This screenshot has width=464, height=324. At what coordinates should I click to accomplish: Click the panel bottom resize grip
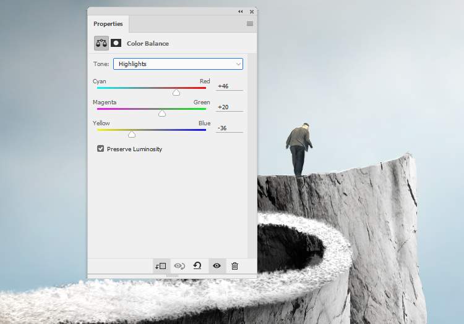(172, 276)
